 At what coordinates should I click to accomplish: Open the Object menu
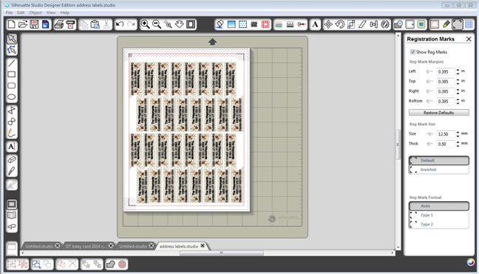tap(35, 13)
